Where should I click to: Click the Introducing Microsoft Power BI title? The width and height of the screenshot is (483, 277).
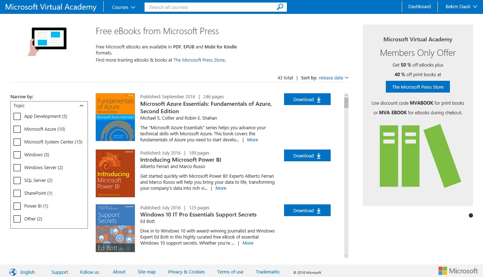(x=180, y=160)
